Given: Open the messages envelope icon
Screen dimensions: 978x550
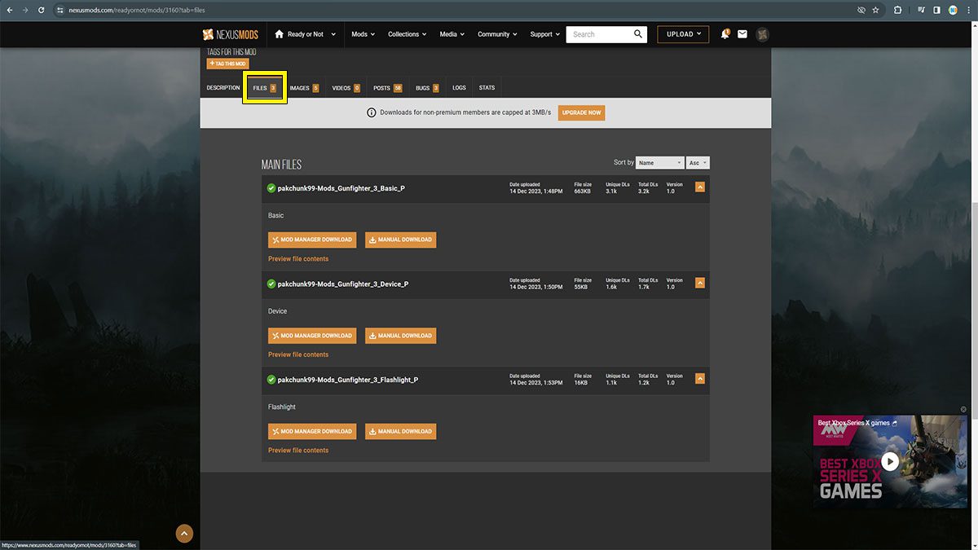Looking at the screenshot, I should [x=742, y=34].
